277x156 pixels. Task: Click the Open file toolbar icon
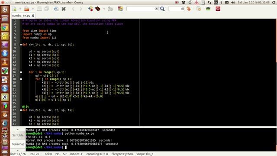(x=26, y=9)
